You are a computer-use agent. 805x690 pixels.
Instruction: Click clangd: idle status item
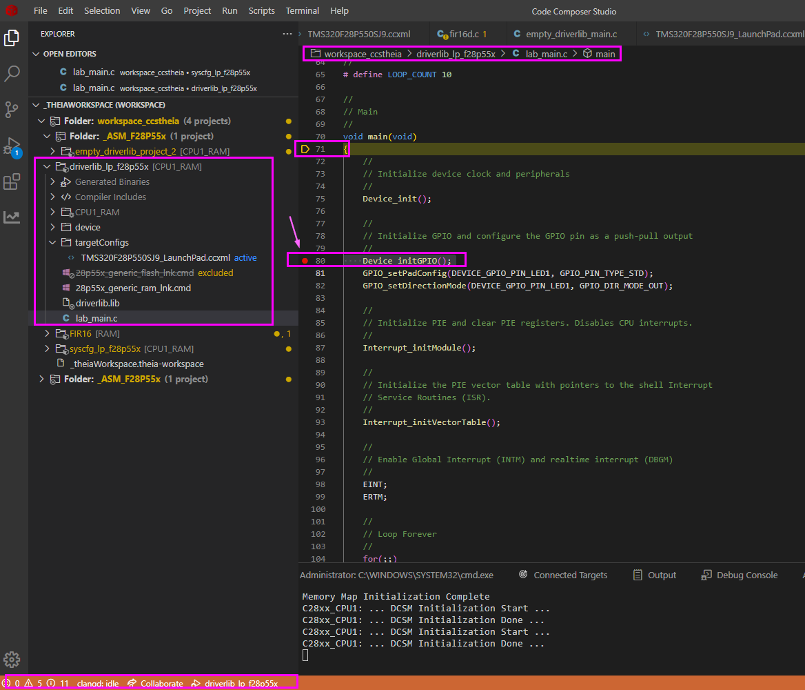98,683
